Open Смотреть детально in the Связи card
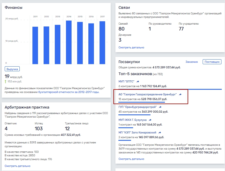The height and width of the screenshot is (171, 225). coord(131,48)
